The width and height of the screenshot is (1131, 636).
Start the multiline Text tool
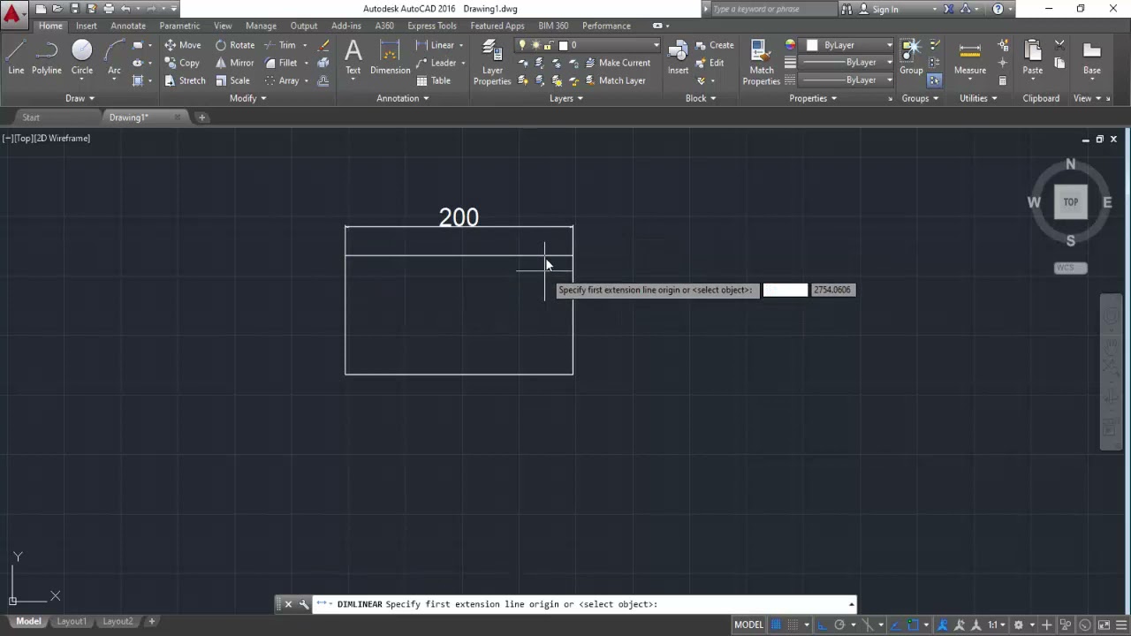click(x=353, y=57)
